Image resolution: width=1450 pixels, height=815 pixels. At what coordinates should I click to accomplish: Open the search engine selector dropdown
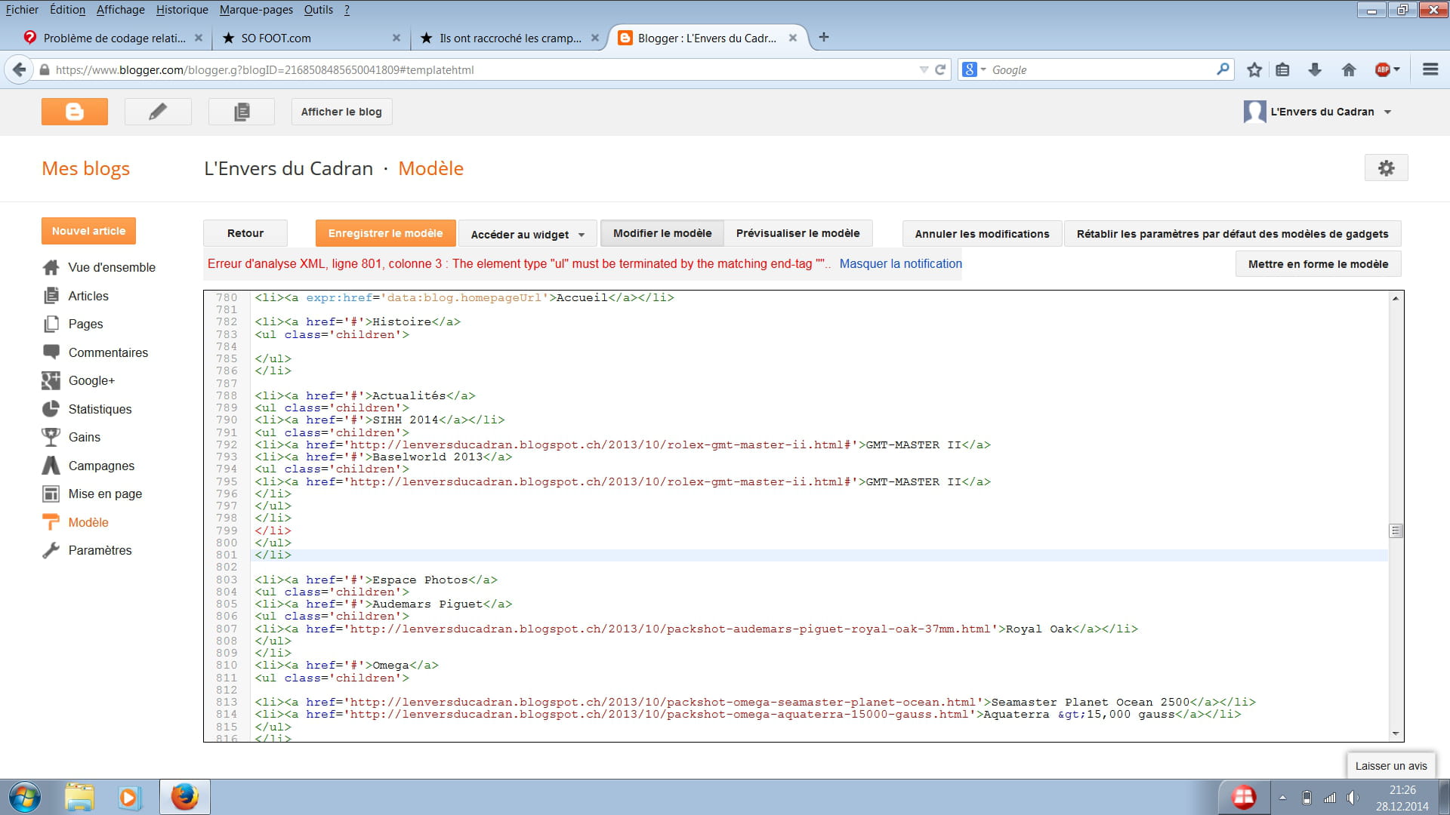click(974, 69)
